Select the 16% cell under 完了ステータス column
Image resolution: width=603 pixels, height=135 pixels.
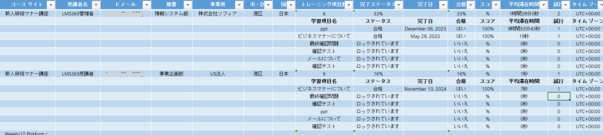pyautogui.click(x=378, y=74)
